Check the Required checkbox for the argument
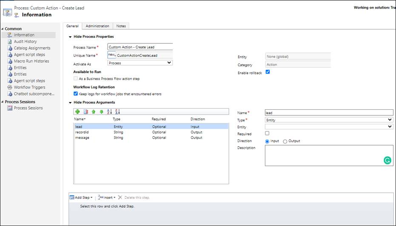Viewport: 396px width, 226px height. pyautogui.click(x=267, y=134)
